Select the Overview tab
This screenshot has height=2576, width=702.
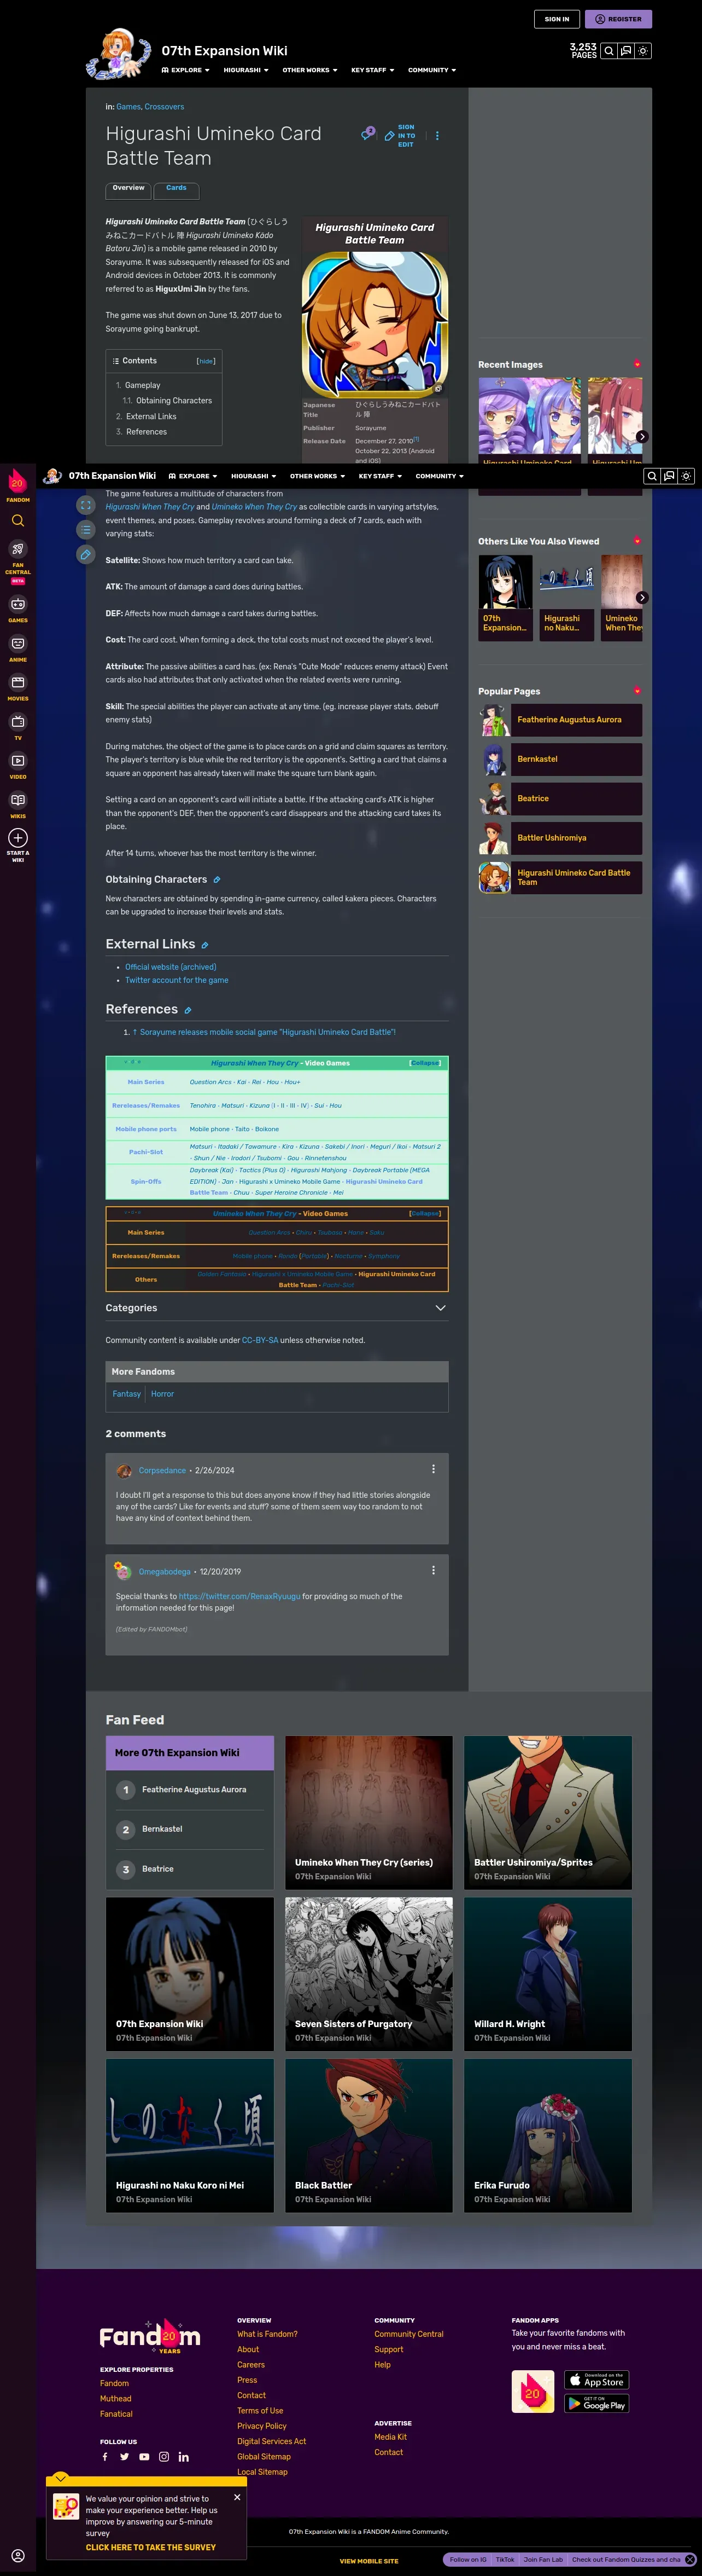pos(129,190)
